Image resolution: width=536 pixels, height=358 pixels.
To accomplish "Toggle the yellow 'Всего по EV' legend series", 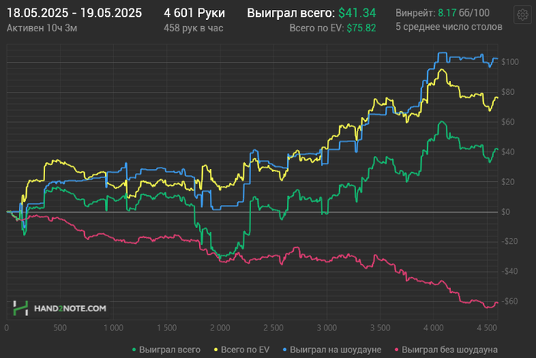I will [242, 350].
